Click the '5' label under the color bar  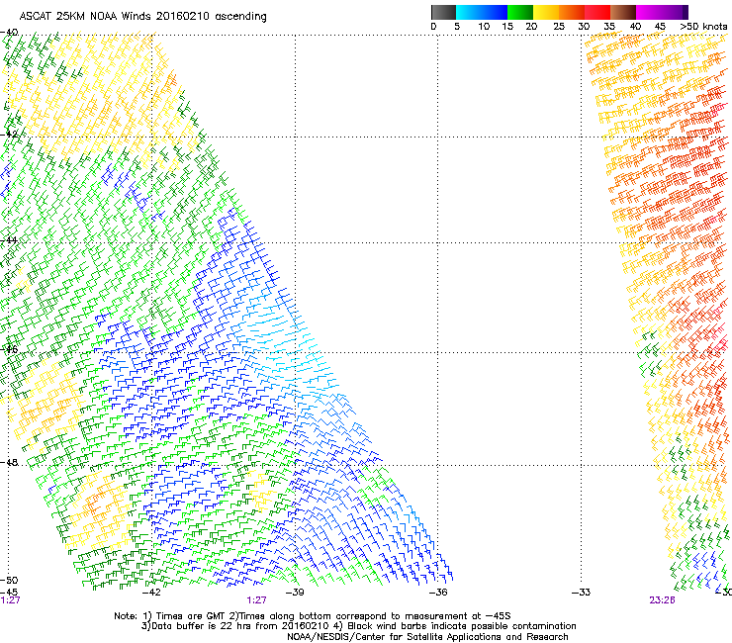[457, 27]
